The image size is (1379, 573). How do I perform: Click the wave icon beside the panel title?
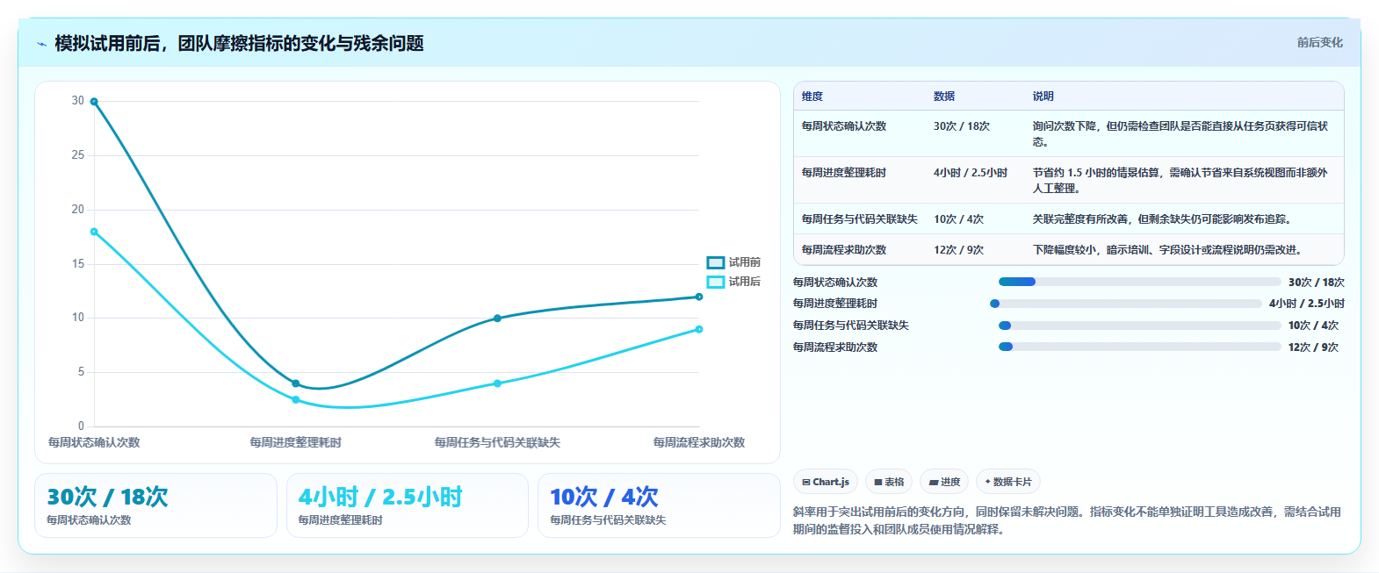tap(41, 44)
